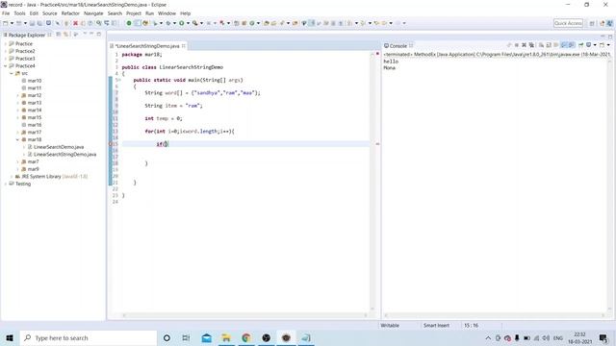Select mar16 package in tree

pyautogui.click(x=35, y=125)
